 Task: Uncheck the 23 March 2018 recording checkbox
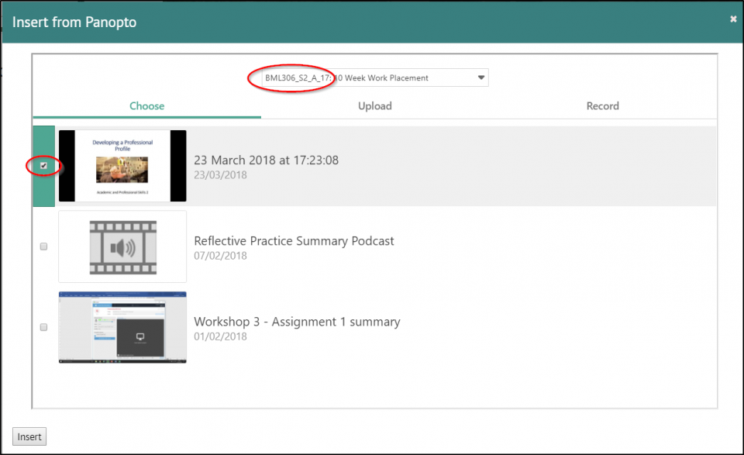click(x=43, y=166)
